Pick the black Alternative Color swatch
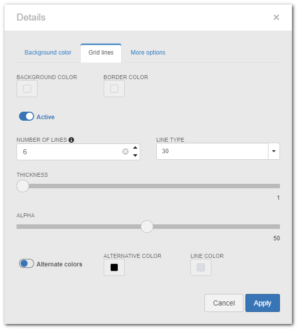This screenshot has height=329, width=297. click(x=114, y=267)
